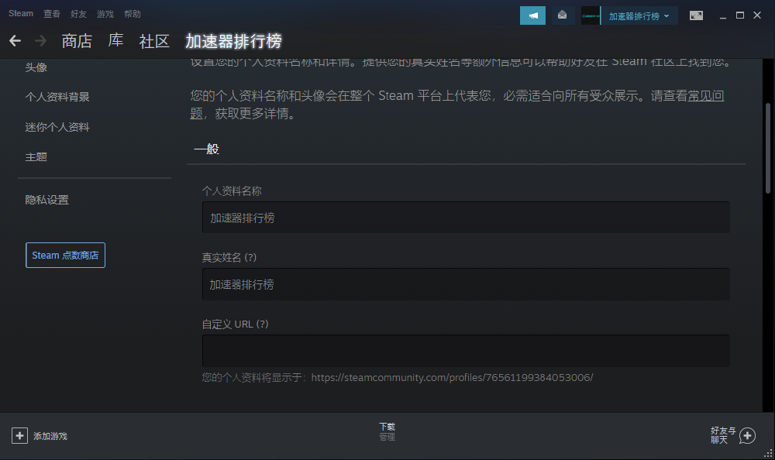Click the window resize grip in the corner
The width and height of the screenshot is (775, 460).
point(769,454)
